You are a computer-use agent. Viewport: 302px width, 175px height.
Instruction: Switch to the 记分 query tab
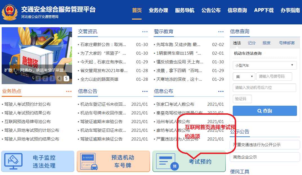tap(252, 43)
